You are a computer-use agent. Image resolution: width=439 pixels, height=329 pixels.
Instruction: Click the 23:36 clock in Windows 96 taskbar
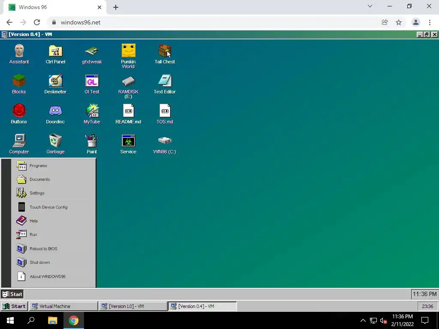[x=427, y=306]
